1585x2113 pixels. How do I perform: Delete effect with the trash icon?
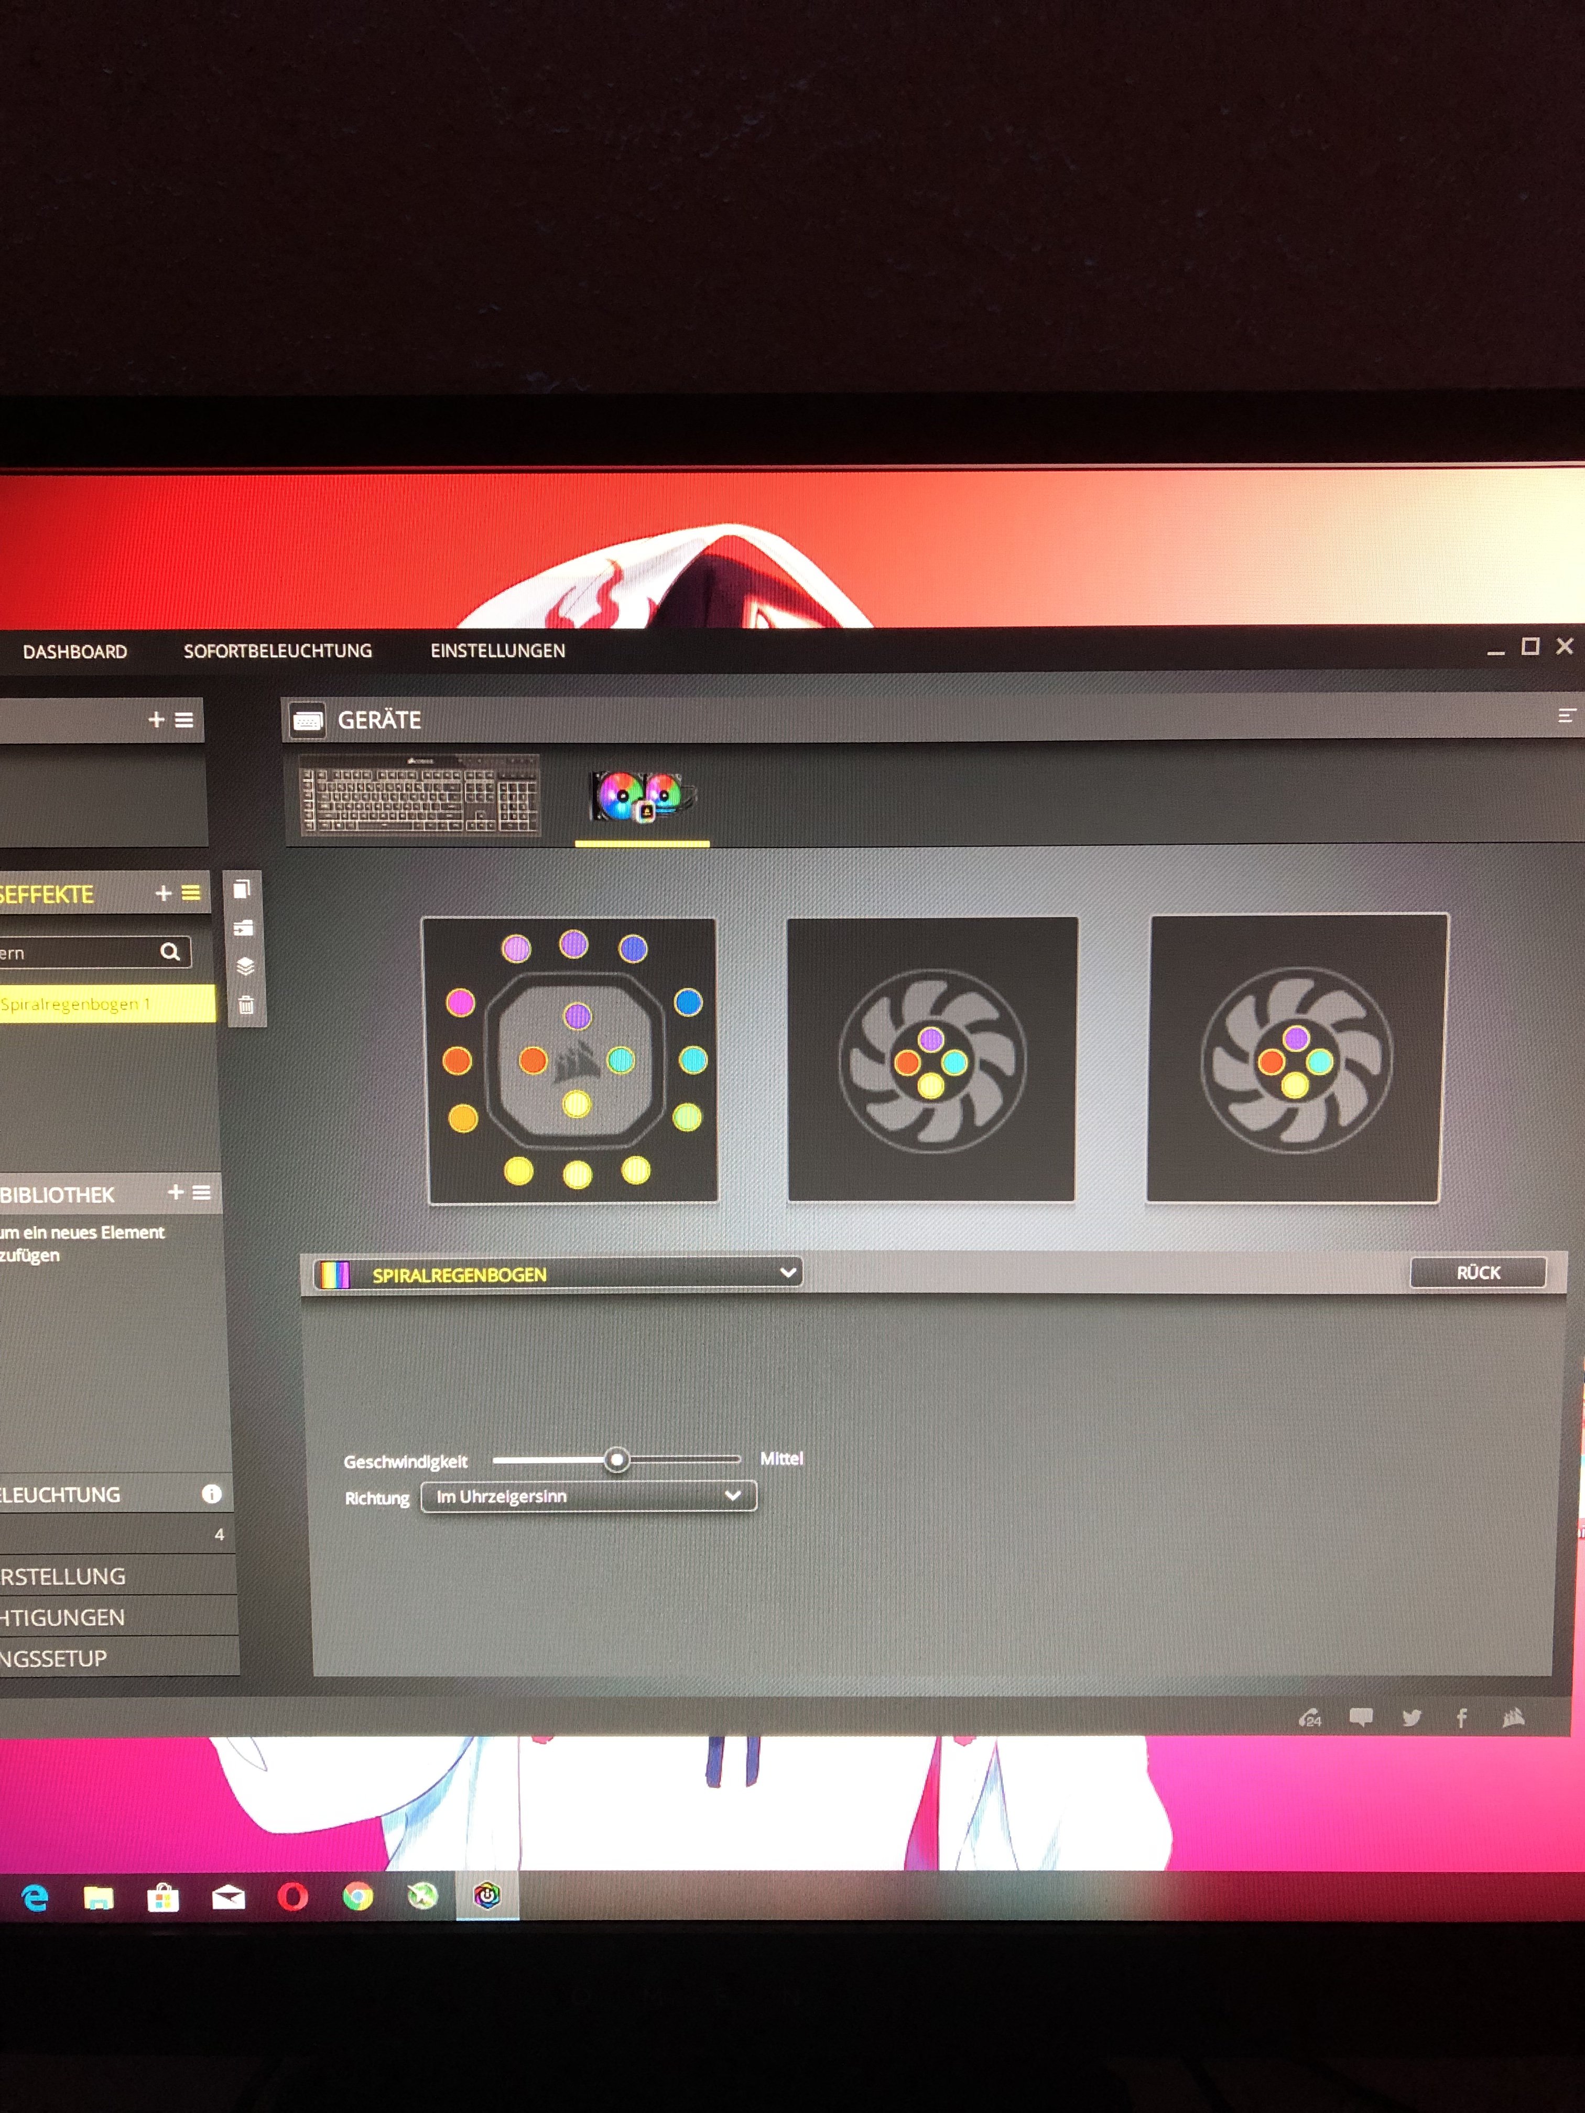click(245, 1005)
